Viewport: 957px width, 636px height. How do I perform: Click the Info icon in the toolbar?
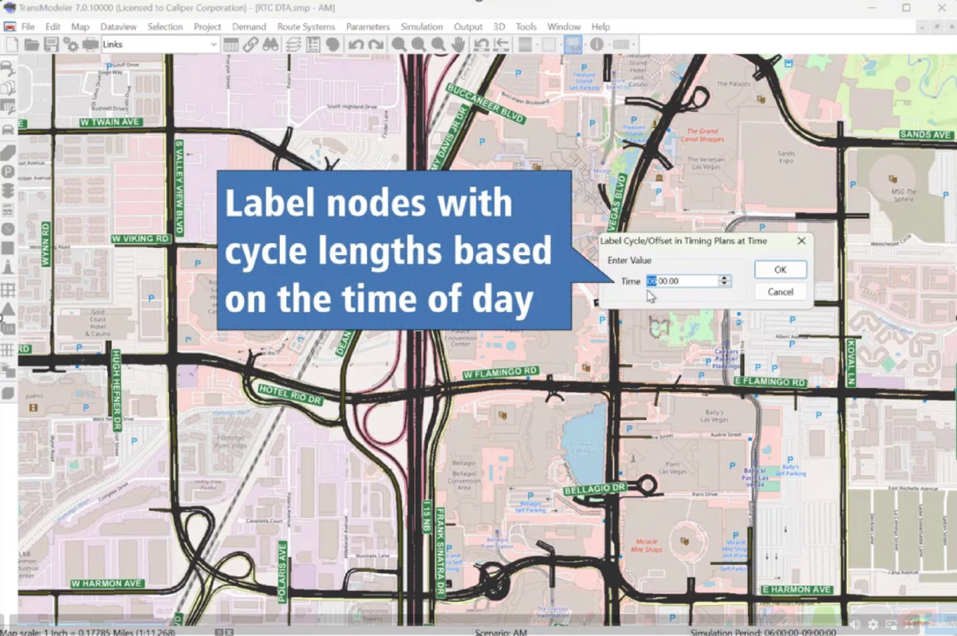click(x=597, y=45)
